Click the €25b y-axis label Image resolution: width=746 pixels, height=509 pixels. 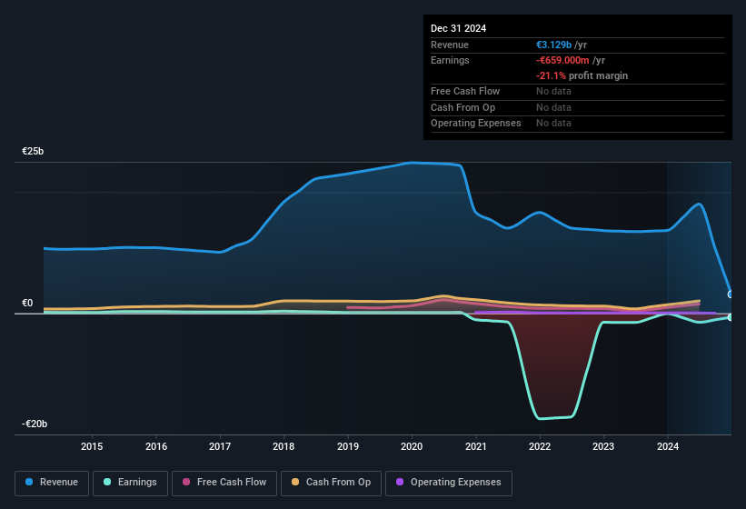(x=33, y=151)
